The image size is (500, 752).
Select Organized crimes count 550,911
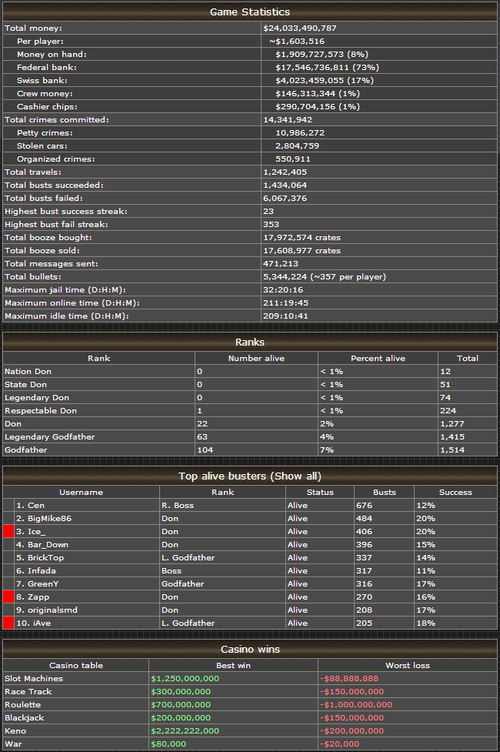coord(293,159)
